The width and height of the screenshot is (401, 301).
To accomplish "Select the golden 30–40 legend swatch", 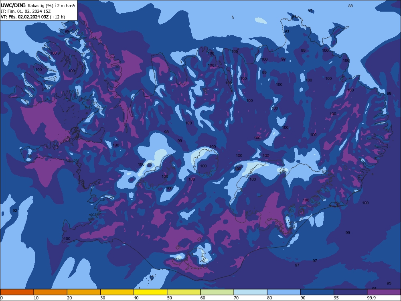I will tap(117, 292).
